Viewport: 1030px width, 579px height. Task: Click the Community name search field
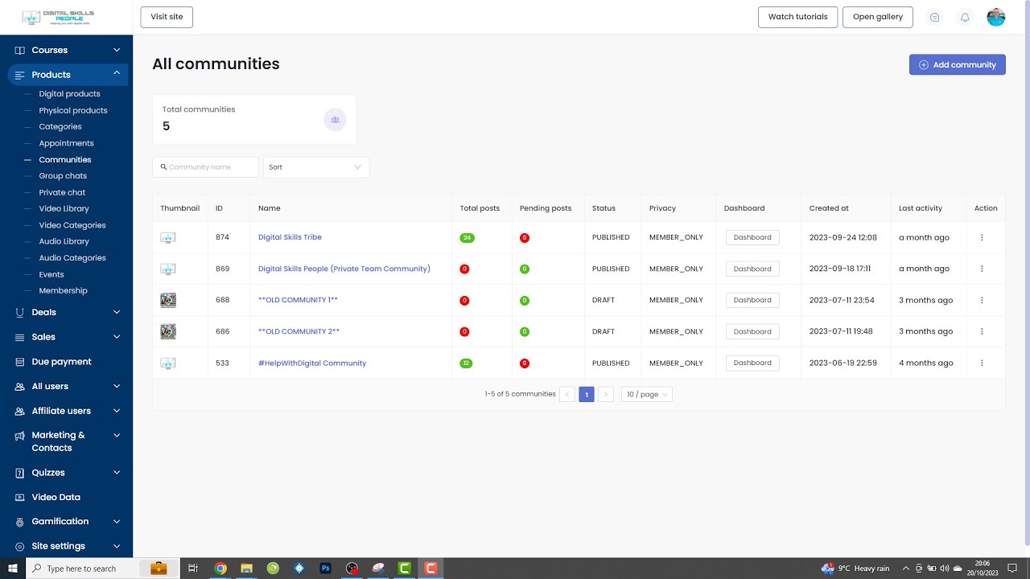[205, 167]
